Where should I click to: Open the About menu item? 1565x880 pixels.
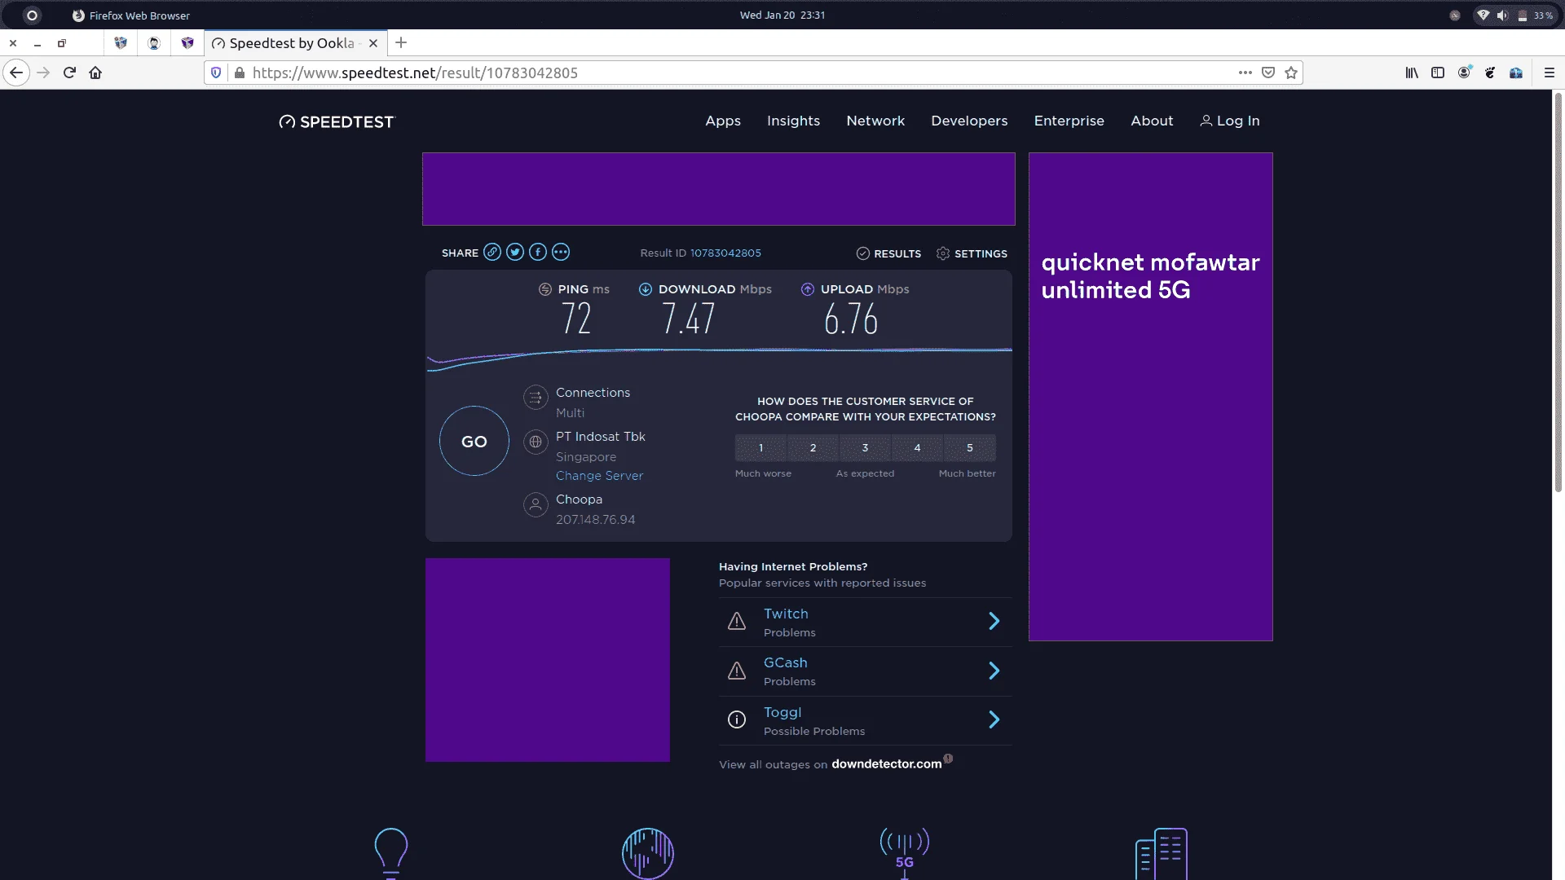pyautogui.click(x=1152, y=121)
